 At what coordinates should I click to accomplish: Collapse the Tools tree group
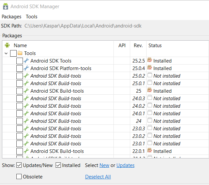6,53
